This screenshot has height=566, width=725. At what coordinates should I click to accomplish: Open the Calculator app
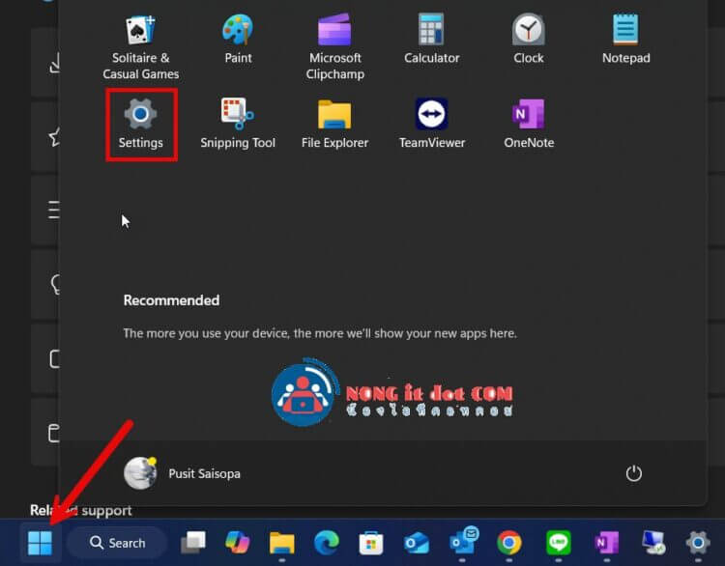pyautogui.click(x=431, y=40)
